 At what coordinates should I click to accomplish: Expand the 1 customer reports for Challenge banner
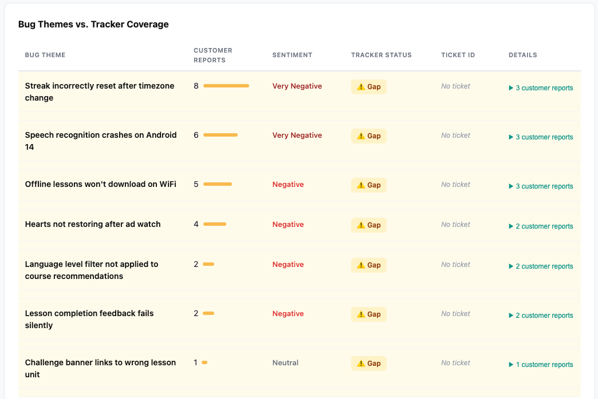[x=541, y=364]
